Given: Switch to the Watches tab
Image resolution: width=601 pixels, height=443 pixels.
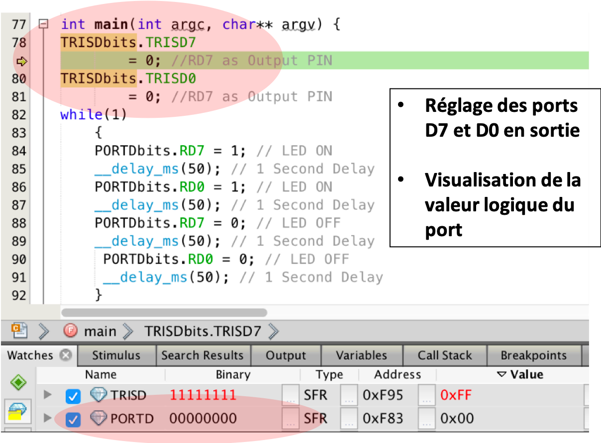Looking at the screenshot, I should [x=30, y=355].
